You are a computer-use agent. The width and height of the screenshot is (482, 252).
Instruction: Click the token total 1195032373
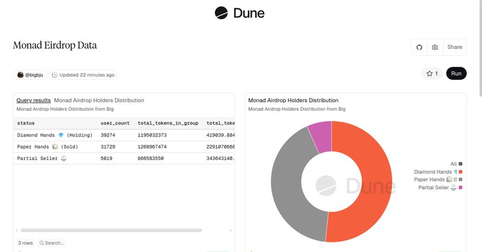(x=152, y=135)
